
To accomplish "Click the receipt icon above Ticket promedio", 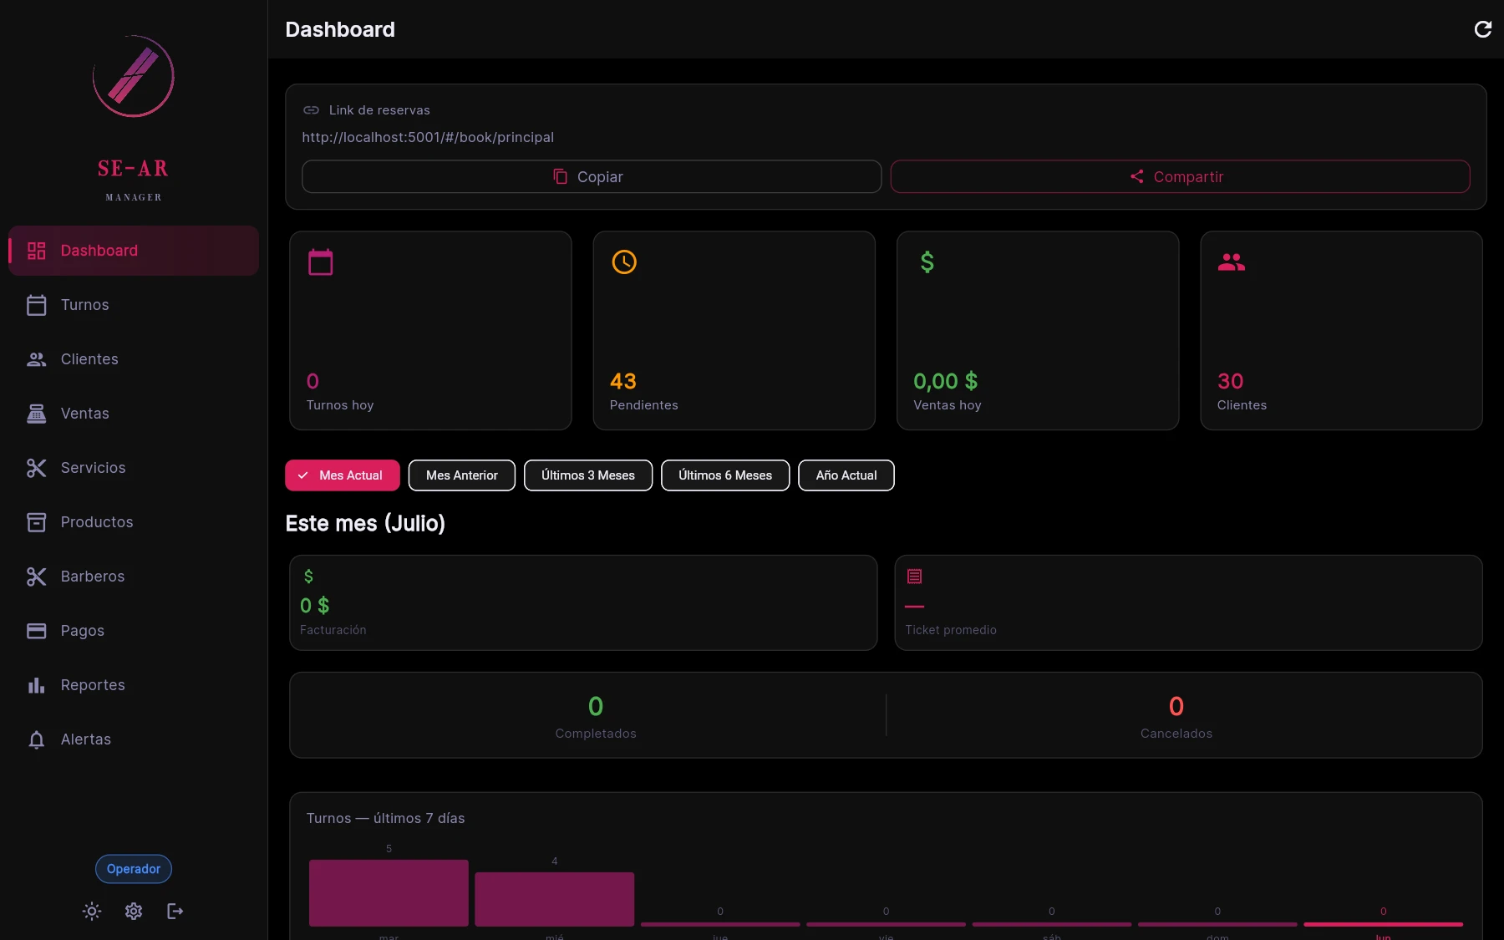I will pyautogui.click(x=915, y=577).
